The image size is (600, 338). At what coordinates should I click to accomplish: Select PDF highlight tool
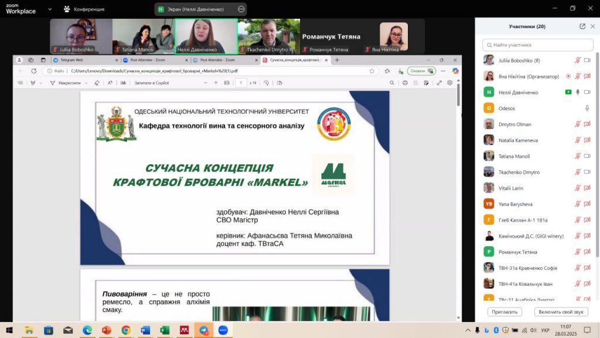click(33, 83)
